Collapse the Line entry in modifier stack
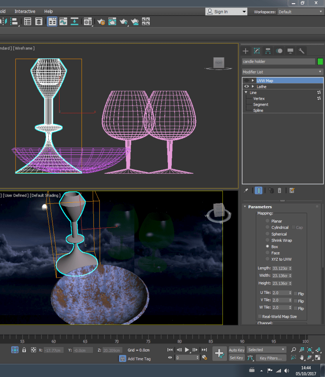Viewport: 325px width, 377px height. pyautogui.click(x=246, y=93)
